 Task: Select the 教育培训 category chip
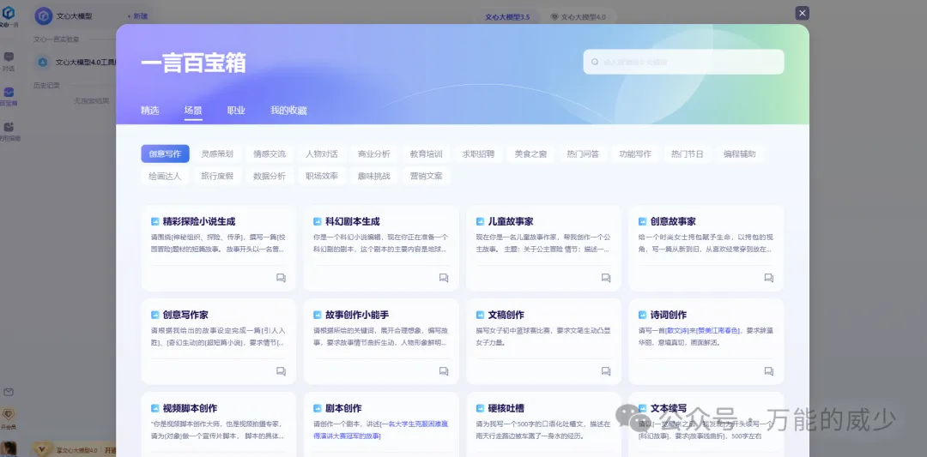click(427, 153)
